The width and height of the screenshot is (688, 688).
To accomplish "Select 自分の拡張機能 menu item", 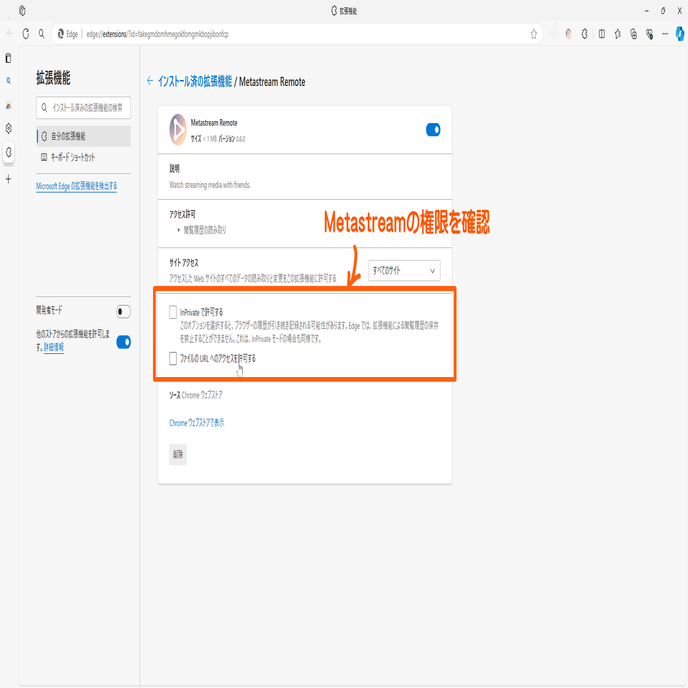I will (x=83, y=136).
